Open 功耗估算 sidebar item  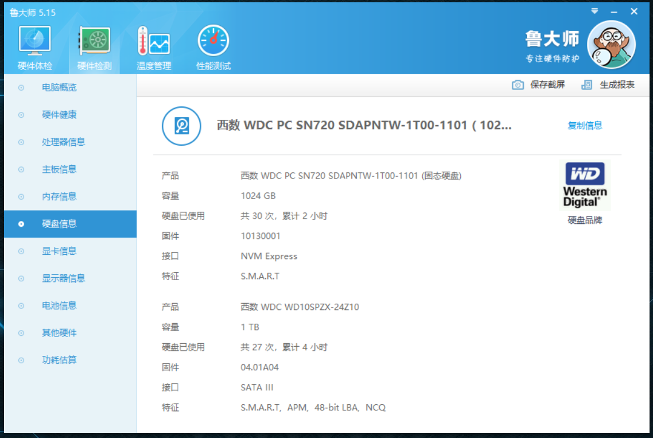tap(71, 360)
